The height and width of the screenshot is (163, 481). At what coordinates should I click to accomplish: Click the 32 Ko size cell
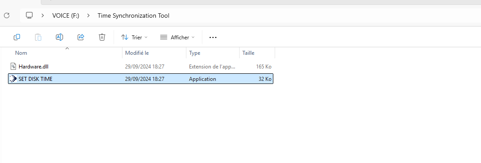[265, 79]
